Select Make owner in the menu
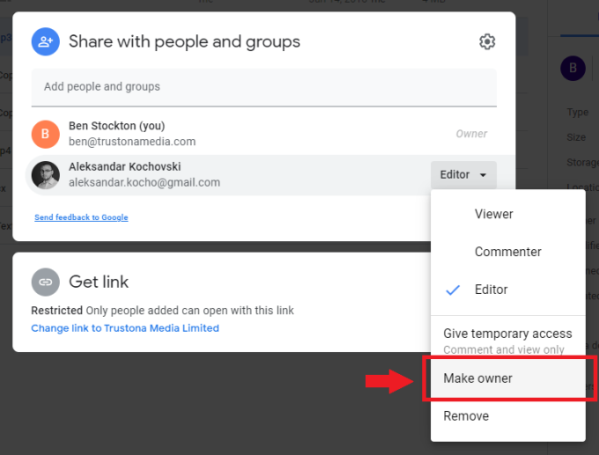Viewport: 599px width, 455px height. coord(477,378)
